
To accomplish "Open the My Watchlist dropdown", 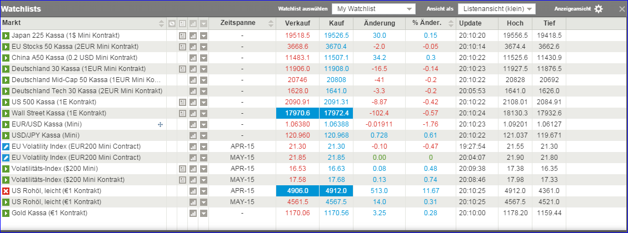I will (373, 9).
